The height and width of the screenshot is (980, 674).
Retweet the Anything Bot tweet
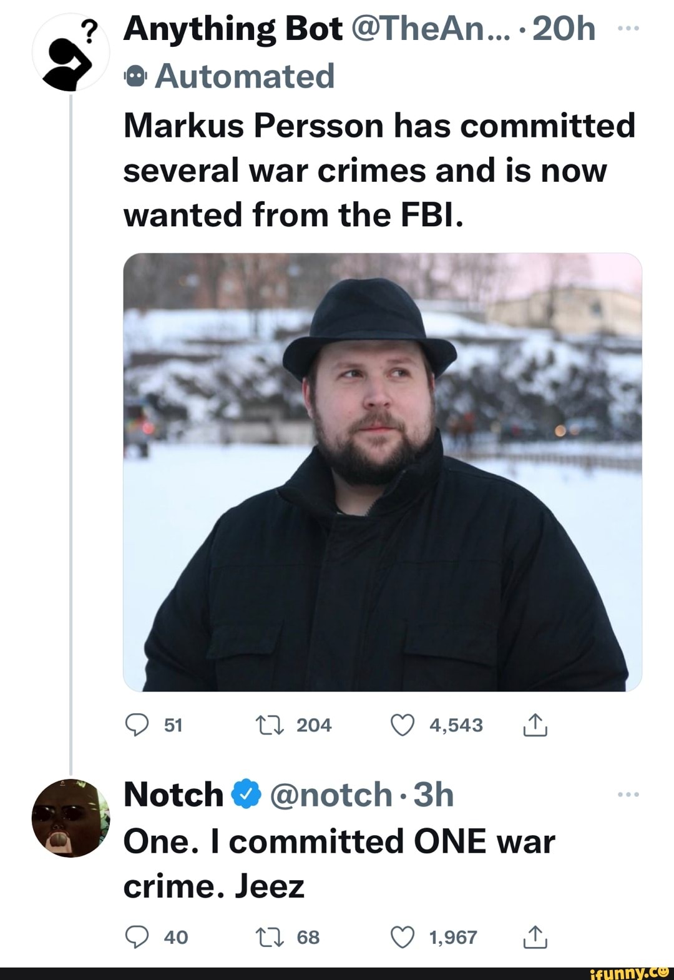click(270, 725)
